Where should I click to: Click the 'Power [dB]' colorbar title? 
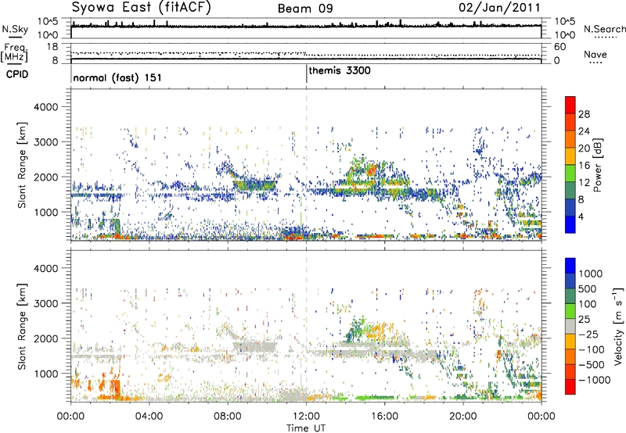pos(597,165)
